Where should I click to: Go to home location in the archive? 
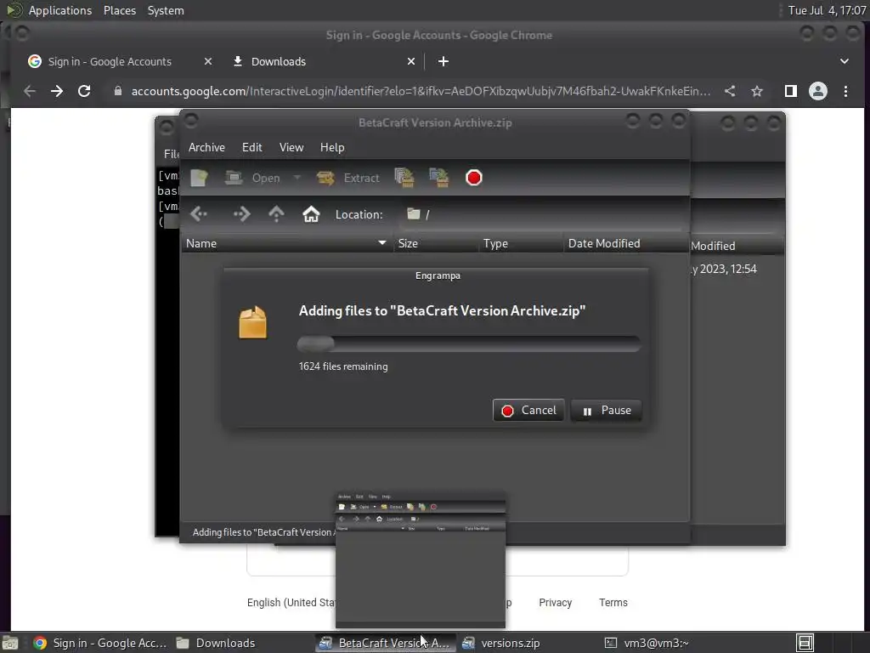click(311, 214)
